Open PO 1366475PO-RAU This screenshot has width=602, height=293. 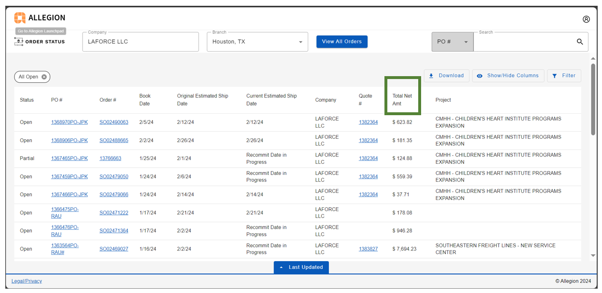pyautogui.click(x=65, y=213)
